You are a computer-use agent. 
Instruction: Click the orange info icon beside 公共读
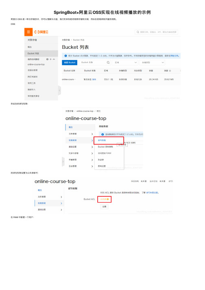tap(107, 199)
